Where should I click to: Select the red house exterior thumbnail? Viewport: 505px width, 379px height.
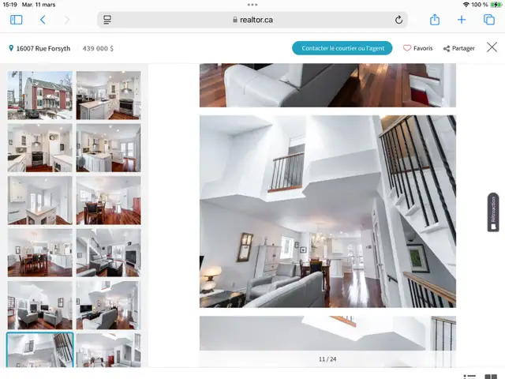coord(39,95)
